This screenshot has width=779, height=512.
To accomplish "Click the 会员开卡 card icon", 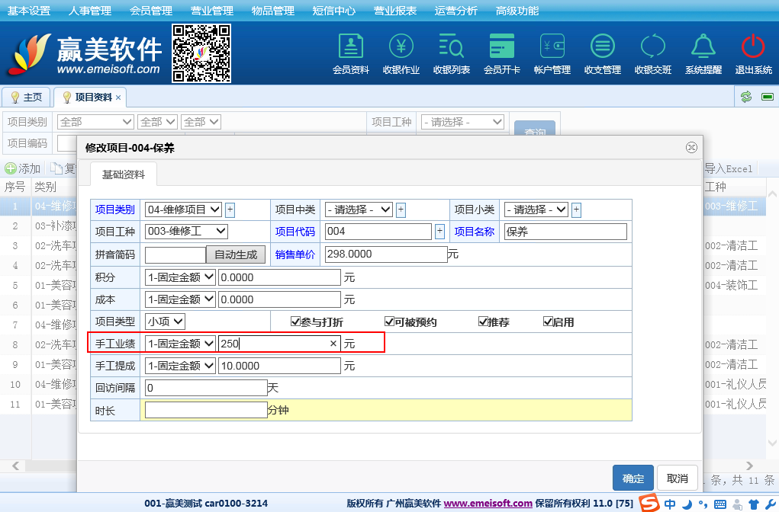I will [x=502, y=47].
